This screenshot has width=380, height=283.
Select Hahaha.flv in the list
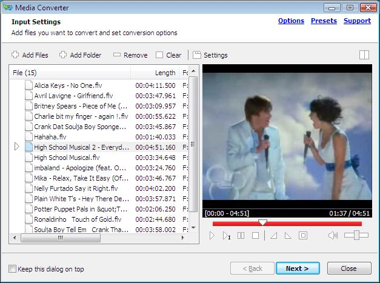[99, 137]
